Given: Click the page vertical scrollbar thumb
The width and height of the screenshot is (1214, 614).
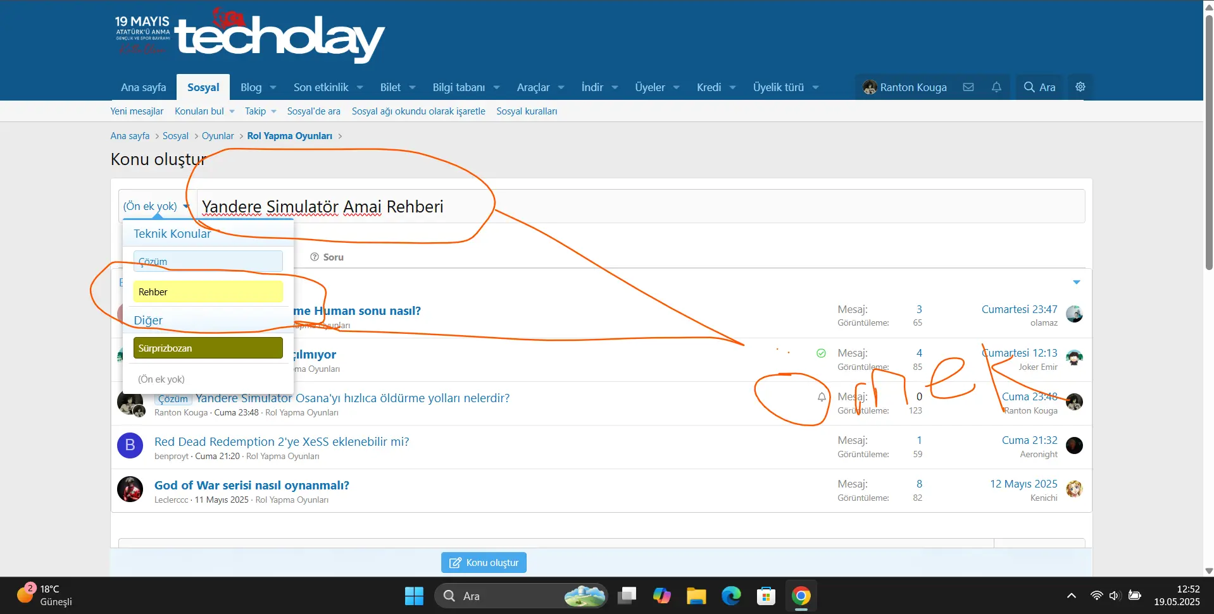Looking at the screenshot, I should click(1208, 143).
